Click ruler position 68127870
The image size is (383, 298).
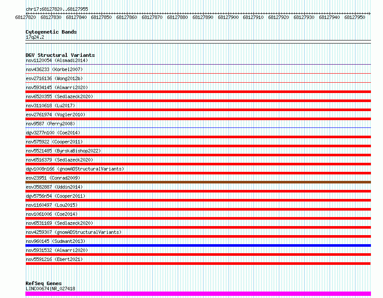152,17
